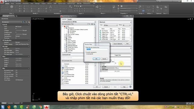Viewport: 194px width, 109px height.
Task: Expand the Draw ribbon panel
Action: pos(12,13)
